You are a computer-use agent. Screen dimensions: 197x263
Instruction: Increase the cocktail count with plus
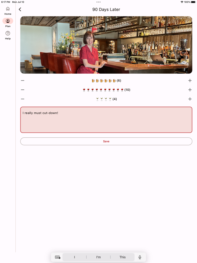click(190, 99)
